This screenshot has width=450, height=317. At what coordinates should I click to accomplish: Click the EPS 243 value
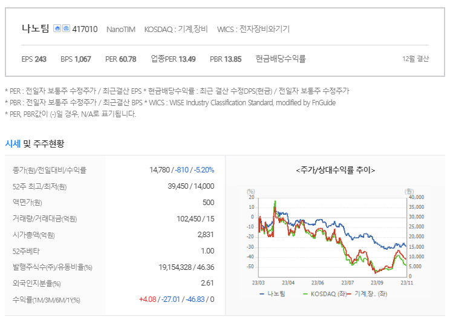click(34, 59)
